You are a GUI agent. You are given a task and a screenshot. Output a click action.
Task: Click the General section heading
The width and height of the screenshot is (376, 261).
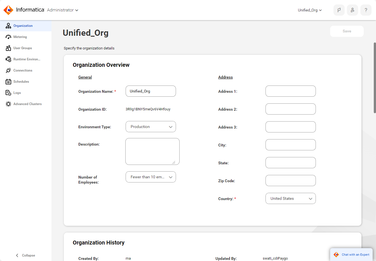[x=85, y=77]
